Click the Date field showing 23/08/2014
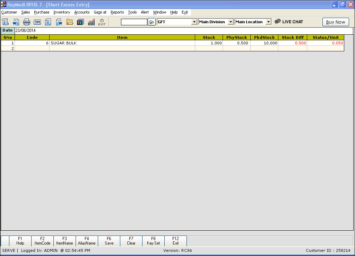The height and width of the screenshot is (256, 355). pyautogui.click(x=184, y=31)
